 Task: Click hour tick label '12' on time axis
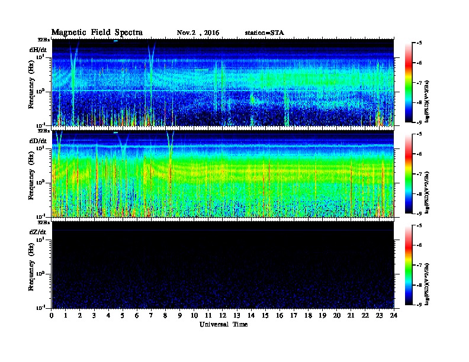(223, 316)
